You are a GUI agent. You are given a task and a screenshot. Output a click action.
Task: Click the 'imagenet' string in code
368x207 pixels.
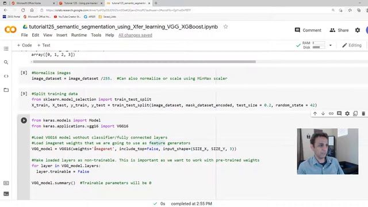103,149
